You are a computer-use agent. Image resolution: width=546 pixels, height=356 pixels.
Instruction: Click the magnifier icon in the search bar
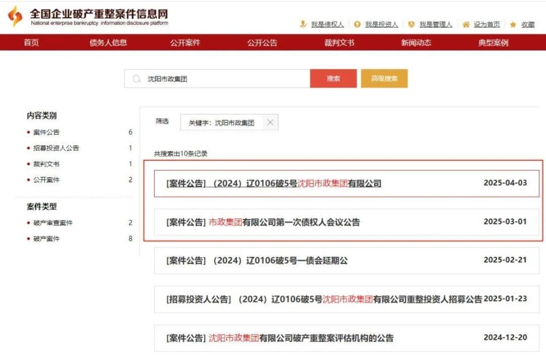(x=136, y=78)
